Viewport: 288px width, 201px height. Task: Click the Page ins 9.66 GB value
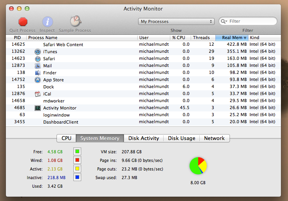coord(142,161)
